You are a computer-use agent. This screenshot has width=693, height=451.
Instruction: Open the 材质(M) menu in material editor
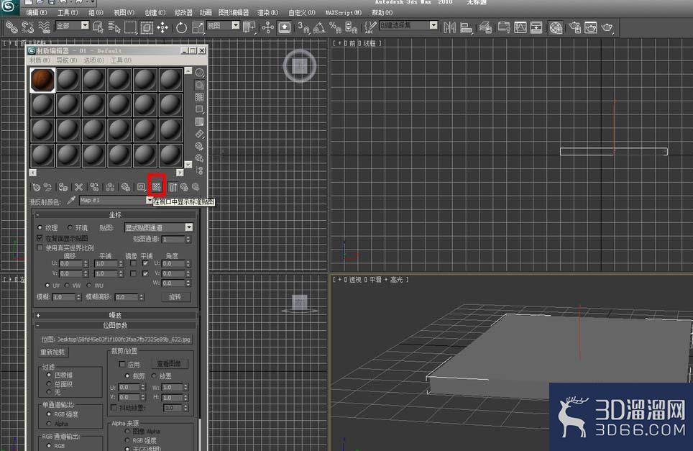pyautogui.click(x=40, y=60)
